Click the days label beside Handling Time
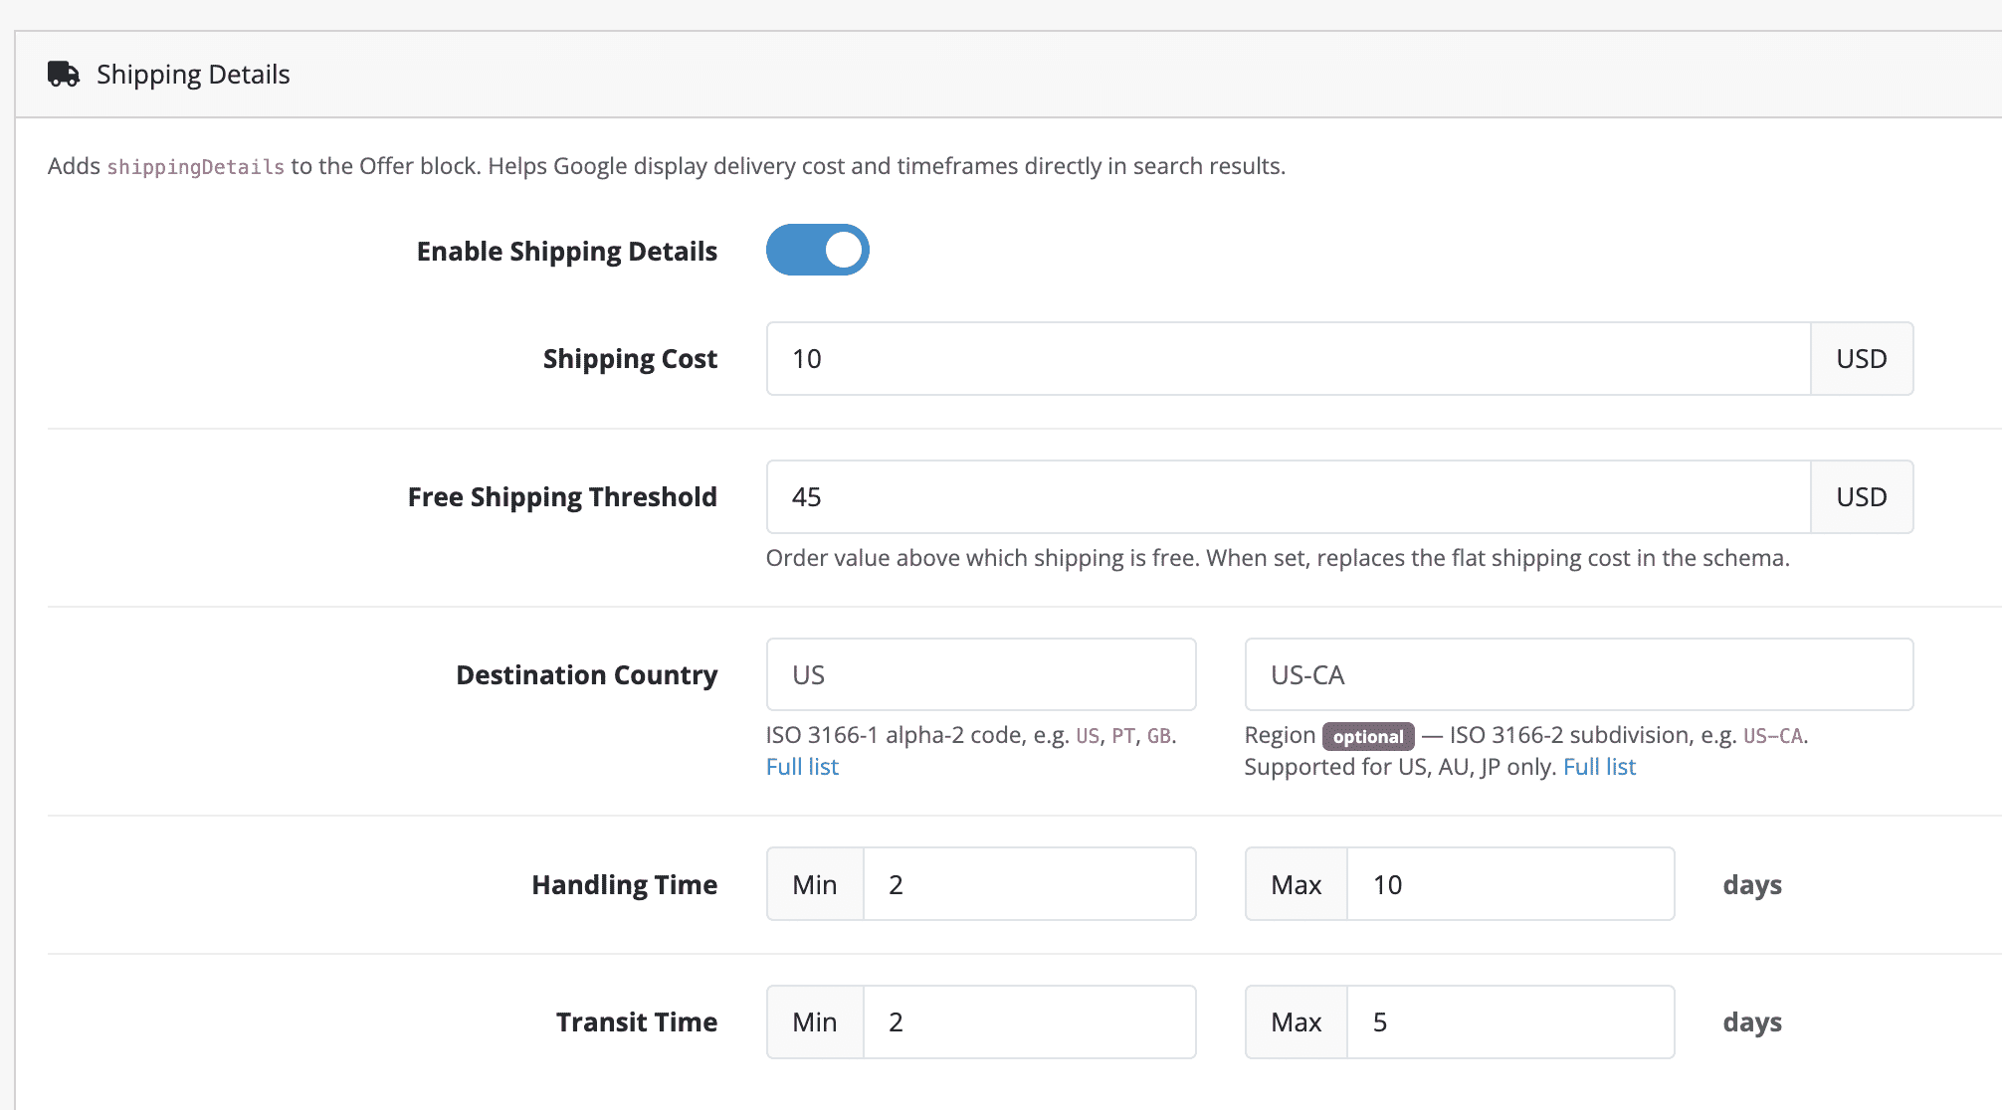Image resolution: width=2002 pixels, height=1110 pixels. coord(1752,884)
